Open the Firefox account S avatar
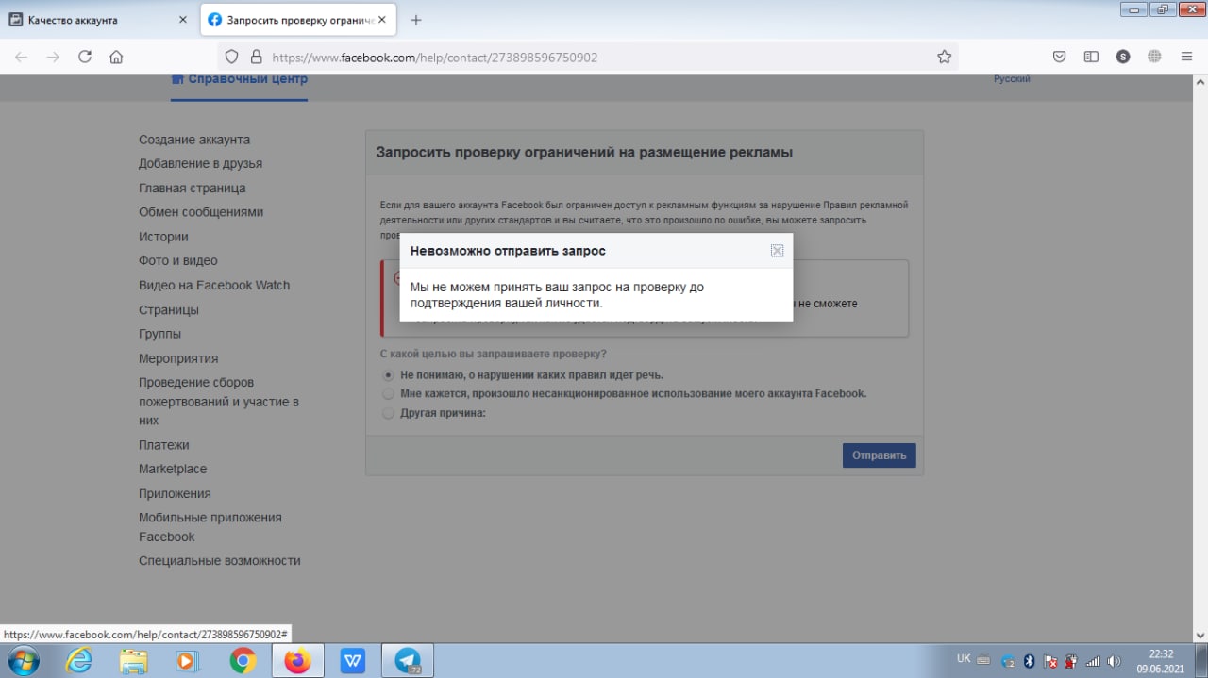The height and width of the screenshot is (678, 1208). pos(1122,57)
